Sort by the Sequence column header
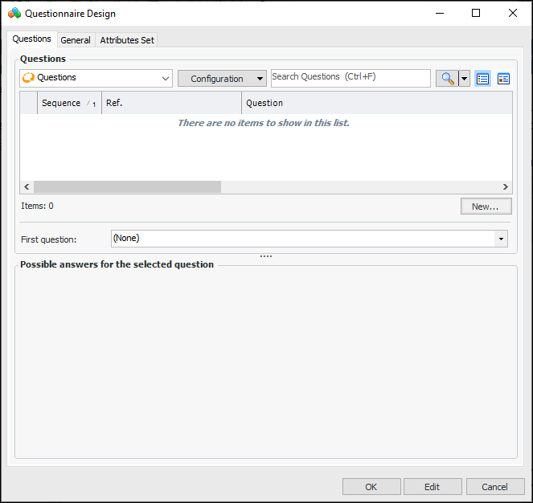 [69, 103]
